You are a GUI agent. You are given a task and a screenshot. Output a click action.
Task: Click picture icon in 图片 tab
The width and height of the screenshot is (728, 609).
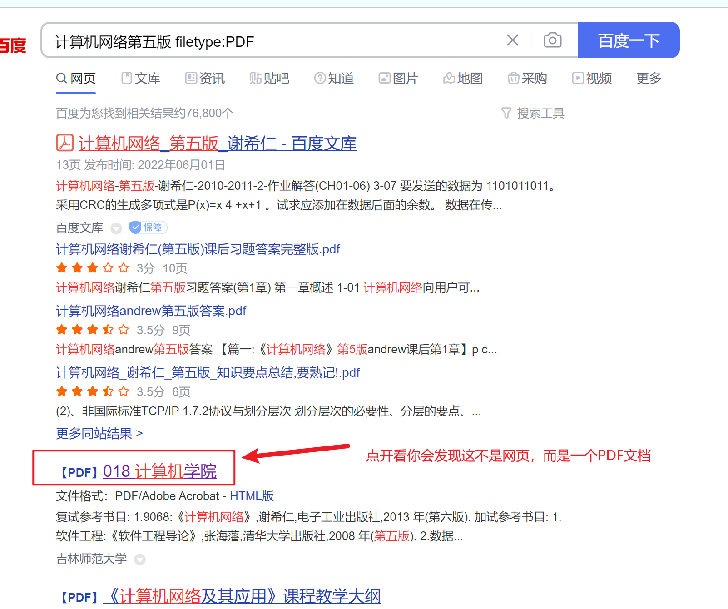pyautogui.click(x=384, y=78)
